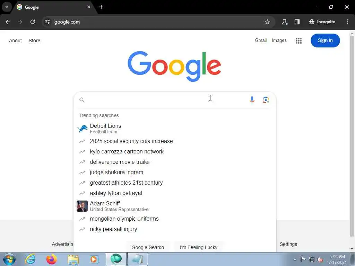The width and height of the screenshot is (355, 266).
Task: Click the Google logo
Action: 174,66
